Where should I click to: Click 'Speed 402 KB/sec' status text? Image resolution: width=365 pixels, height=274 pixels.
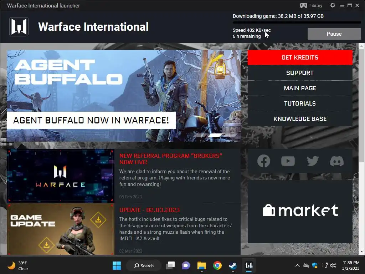[252, 30]
